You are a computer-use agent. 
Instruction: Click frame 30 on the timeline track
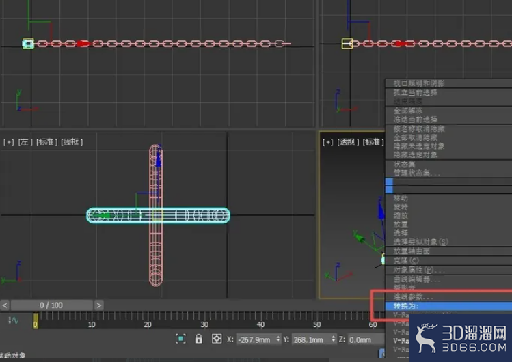pyautogui.click(x=204, y=324)
